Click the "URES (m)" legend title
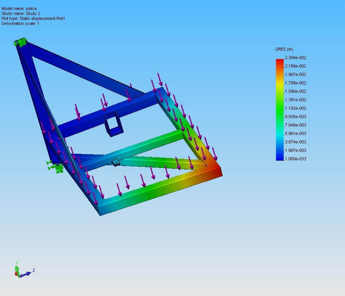This screenshot has height=296, width=345. [284, 49]
